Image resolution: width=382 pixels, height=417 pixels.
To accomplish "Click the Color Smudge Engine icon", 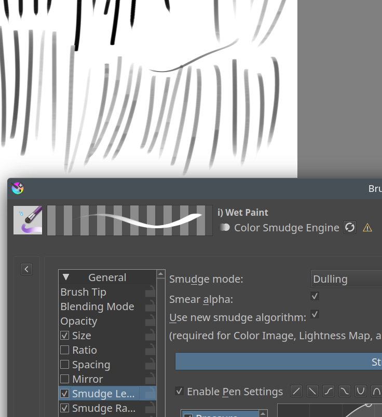I will [225, 227].
